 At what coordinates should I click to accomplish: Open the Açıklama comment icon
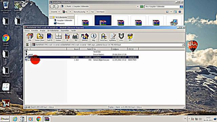coord(112,37)
